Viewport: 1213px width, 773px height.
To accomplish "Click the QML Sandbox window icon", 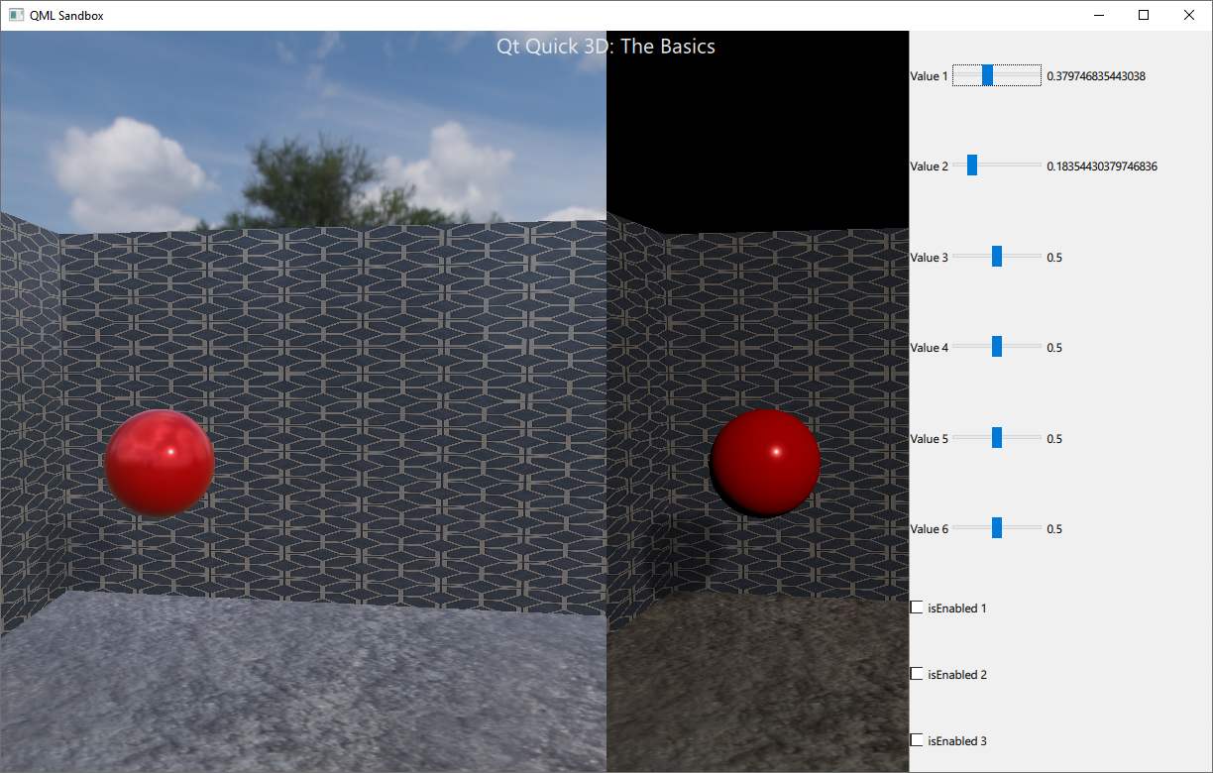I will (x=16, y=15).
